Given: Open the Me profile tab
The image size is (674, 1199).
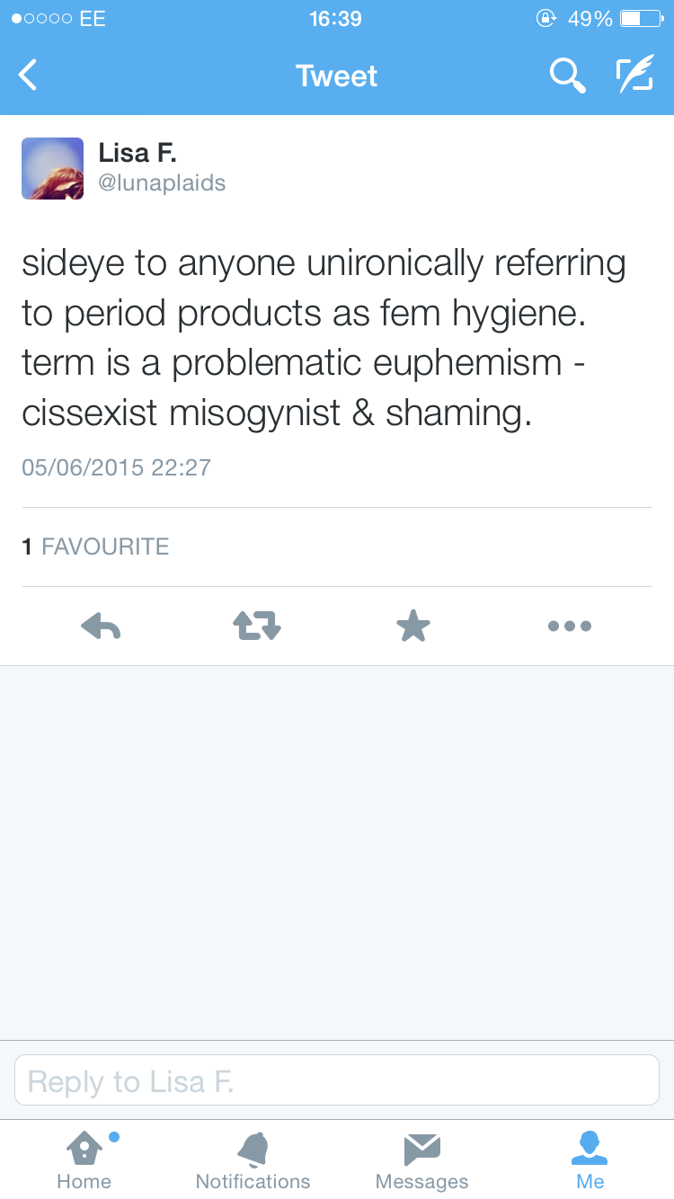Looking at the screenshot, I should 590,1159.
